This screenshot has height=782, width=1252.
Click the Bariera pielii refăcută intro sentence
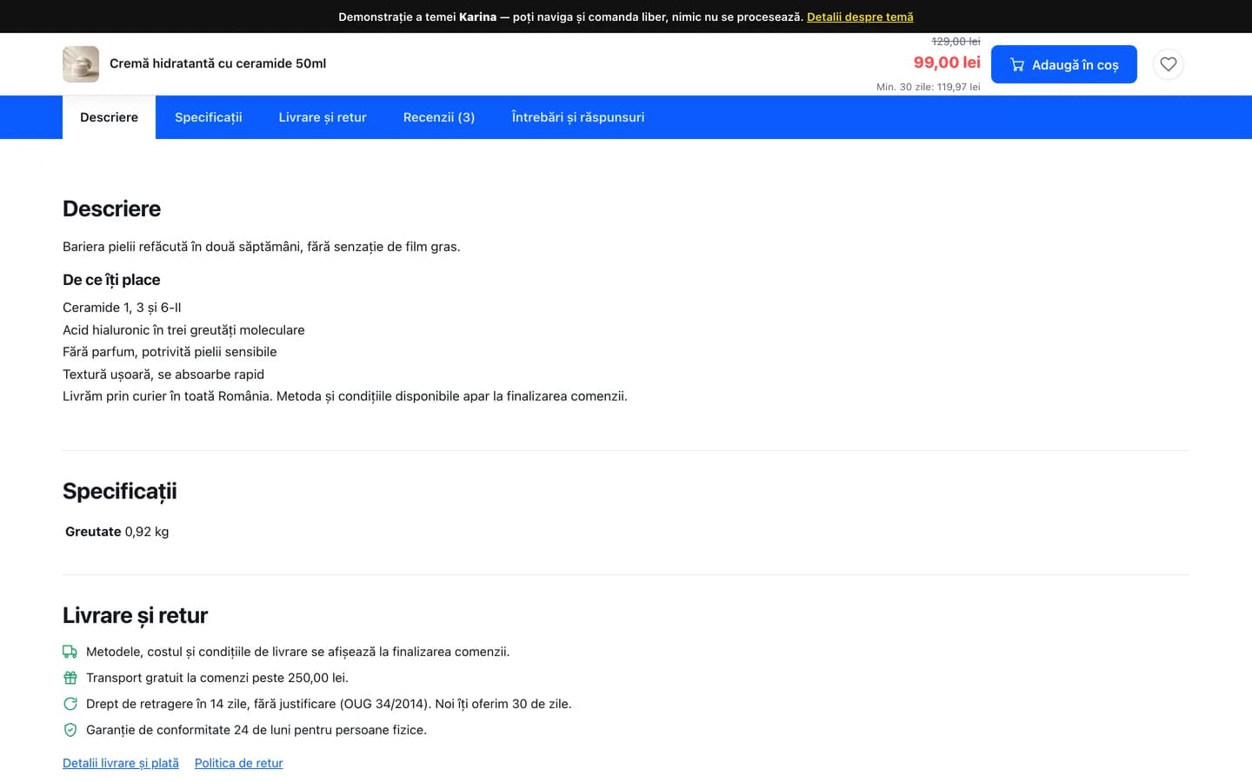262,247
